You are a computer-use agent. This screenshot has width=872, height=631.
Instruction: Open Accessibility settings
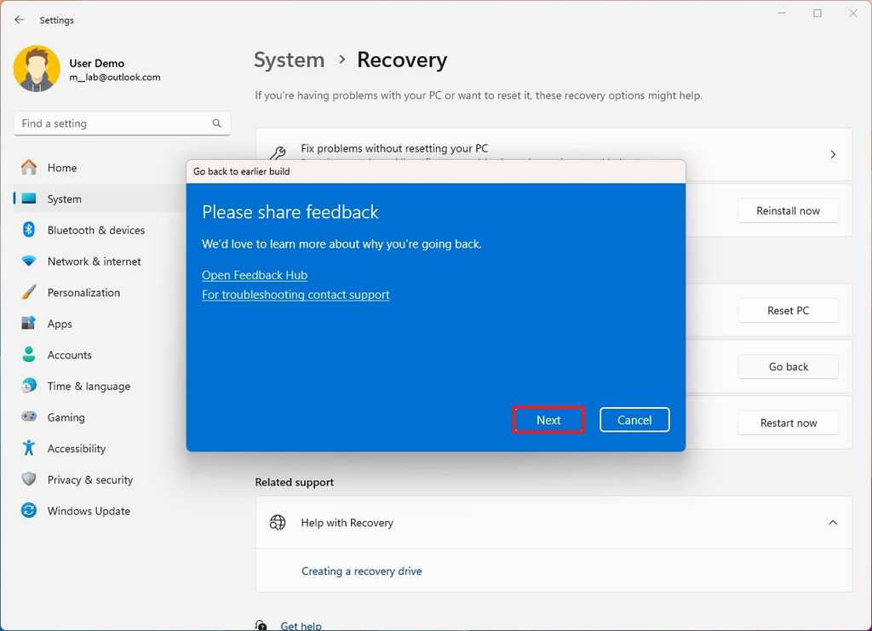tap(77, 448)
